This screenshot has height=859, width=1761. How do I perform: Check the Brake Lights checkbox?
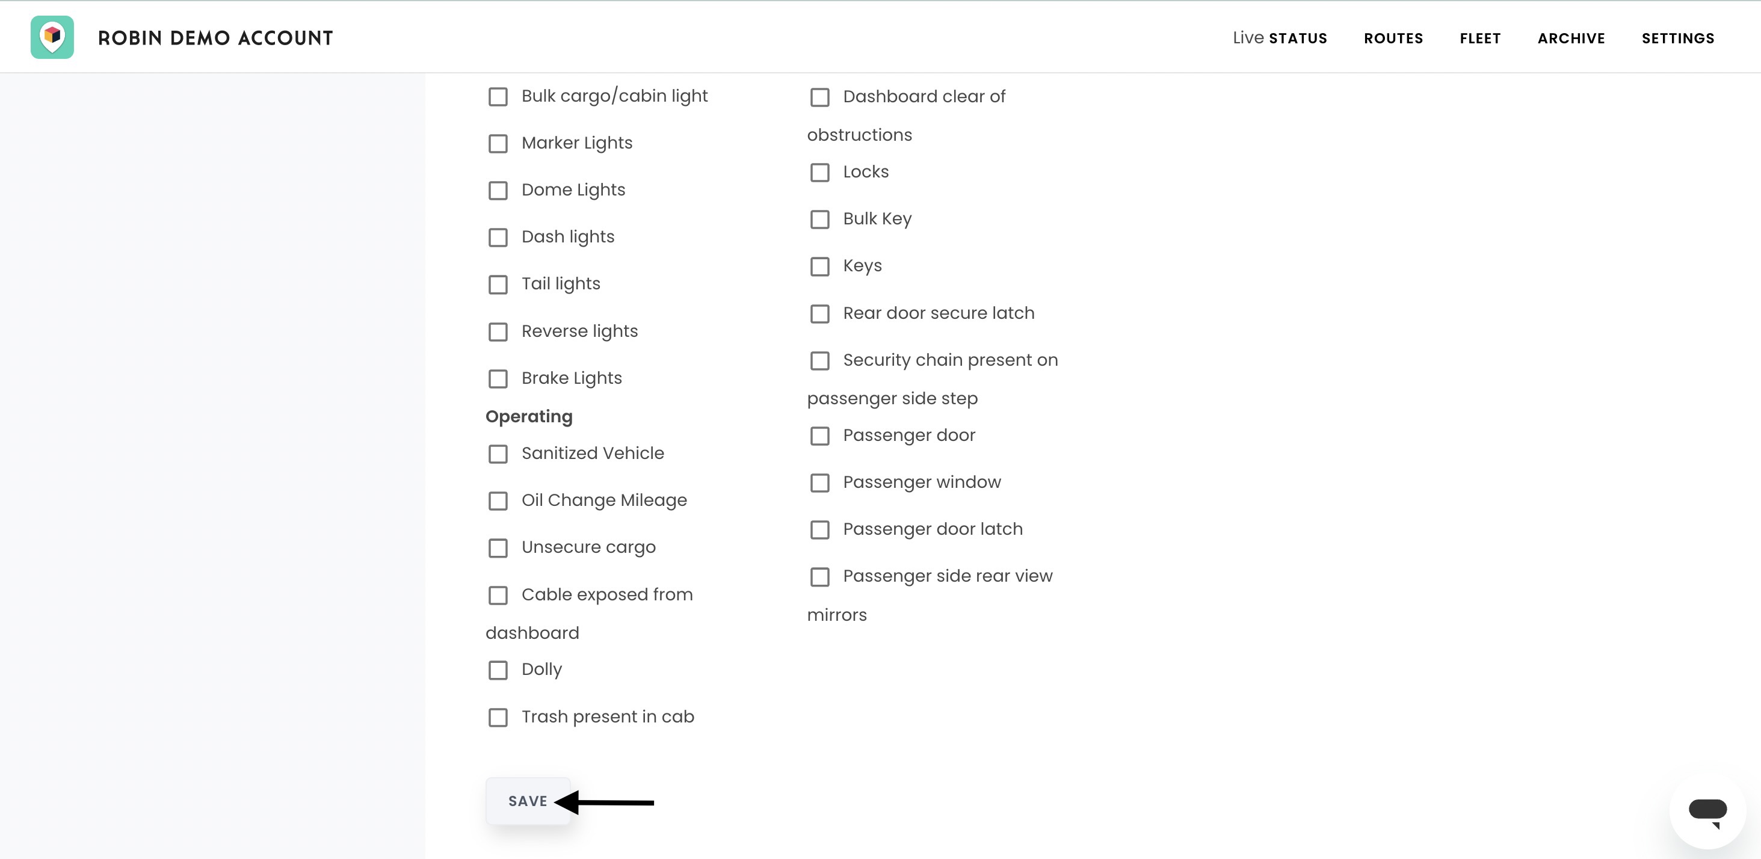pos(498,378)
